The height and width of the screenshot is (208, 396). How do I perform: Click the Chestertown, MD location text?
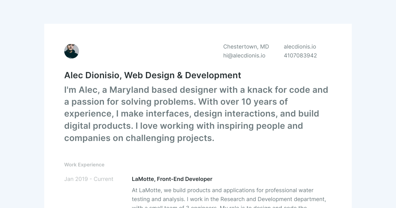(x=246, y=47)
